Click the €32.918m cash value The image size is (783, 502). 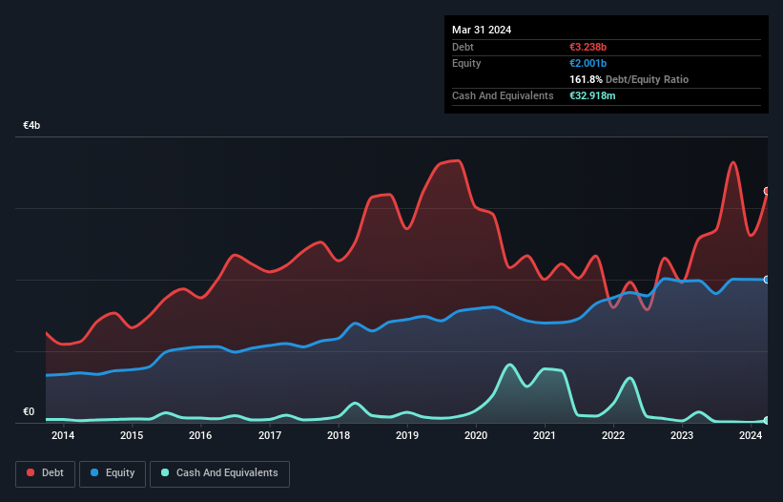coord(592,95)
